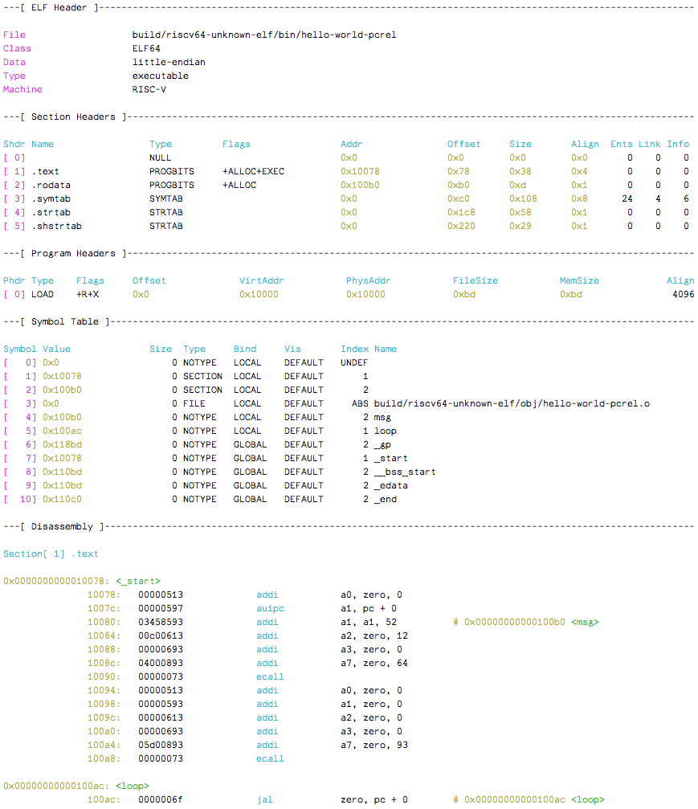Click opcode bytes 03458593
The image size is (698, 809).
click(161, 623)
